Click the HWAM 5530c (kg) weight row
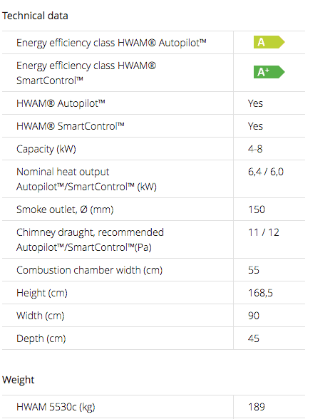 [x=153, y=407]
